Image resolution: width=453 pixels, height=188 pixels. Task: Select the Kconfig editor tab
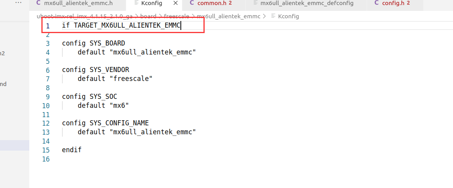coord(152,4)
